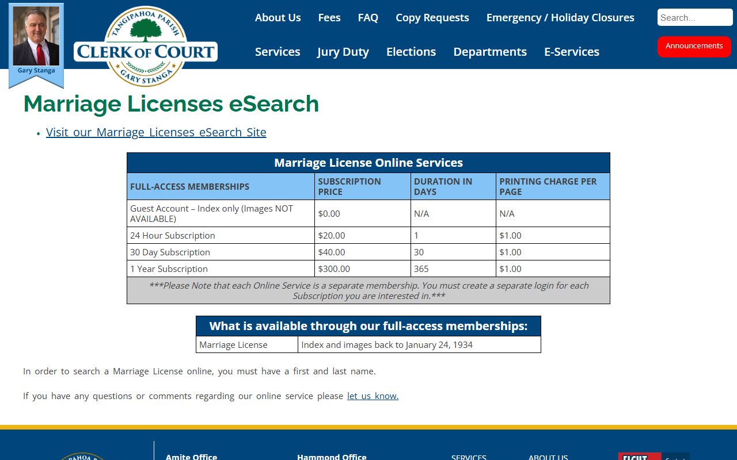Click the red Announcements button
This screenshot has height=460, width=737.
point(694,46)
